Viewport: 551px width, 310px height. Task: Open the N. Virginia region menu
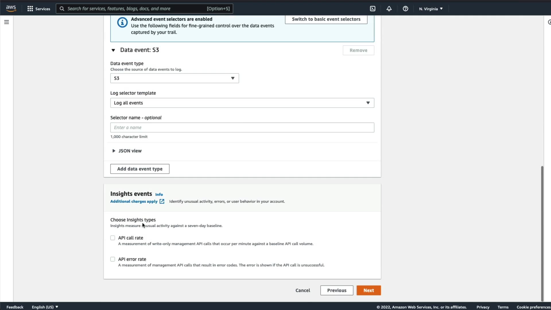pos(430,9)
